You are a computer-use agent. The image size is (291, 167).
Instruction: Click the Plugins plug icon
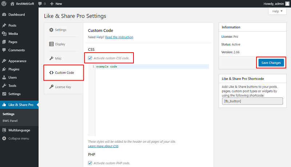pos(4,69)
